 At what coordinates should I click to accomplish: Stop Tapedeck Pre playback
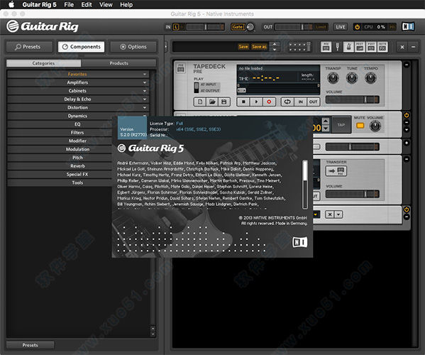[x=243, y=102]
